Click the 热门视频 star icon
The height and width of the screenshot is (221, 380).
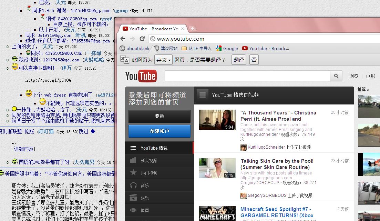click(x=133, y=172)
